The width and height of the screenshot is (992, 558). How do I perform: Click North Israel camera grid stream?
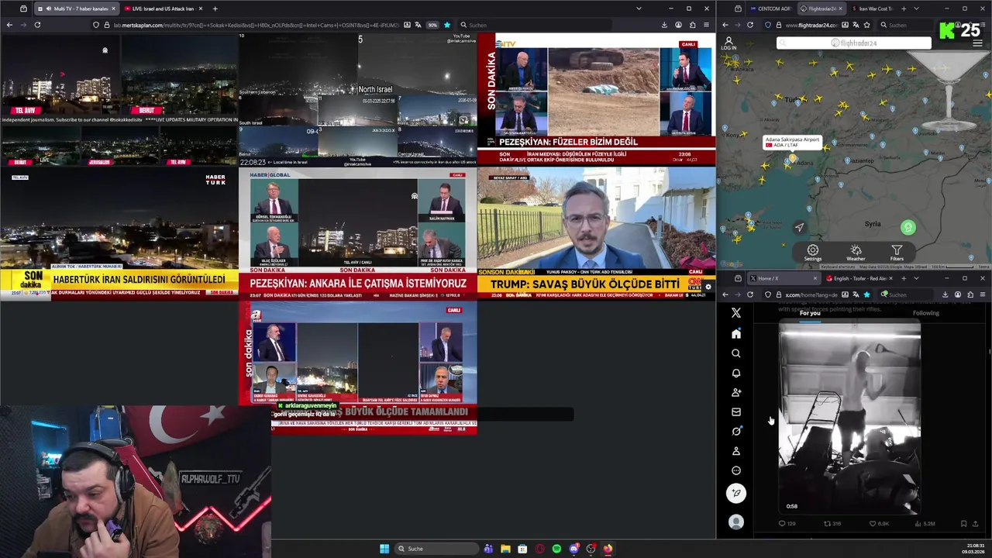pyautogui.click(x=358, y=99)
